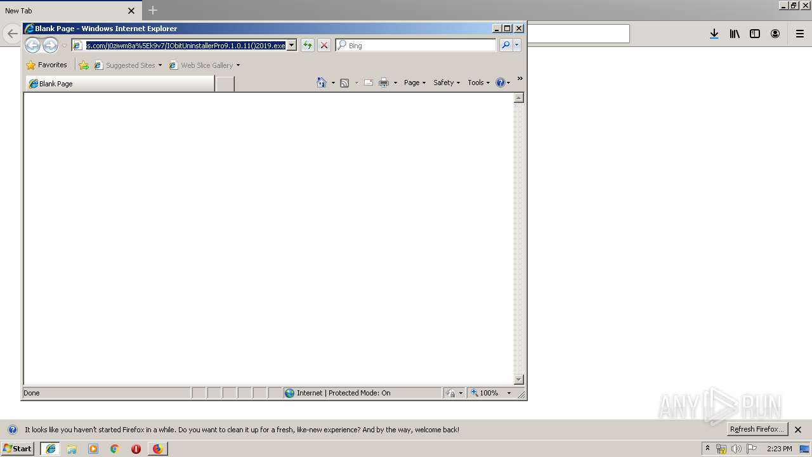
Task: Dismiss the Firefox notification bar
Action: click(798, 430)
